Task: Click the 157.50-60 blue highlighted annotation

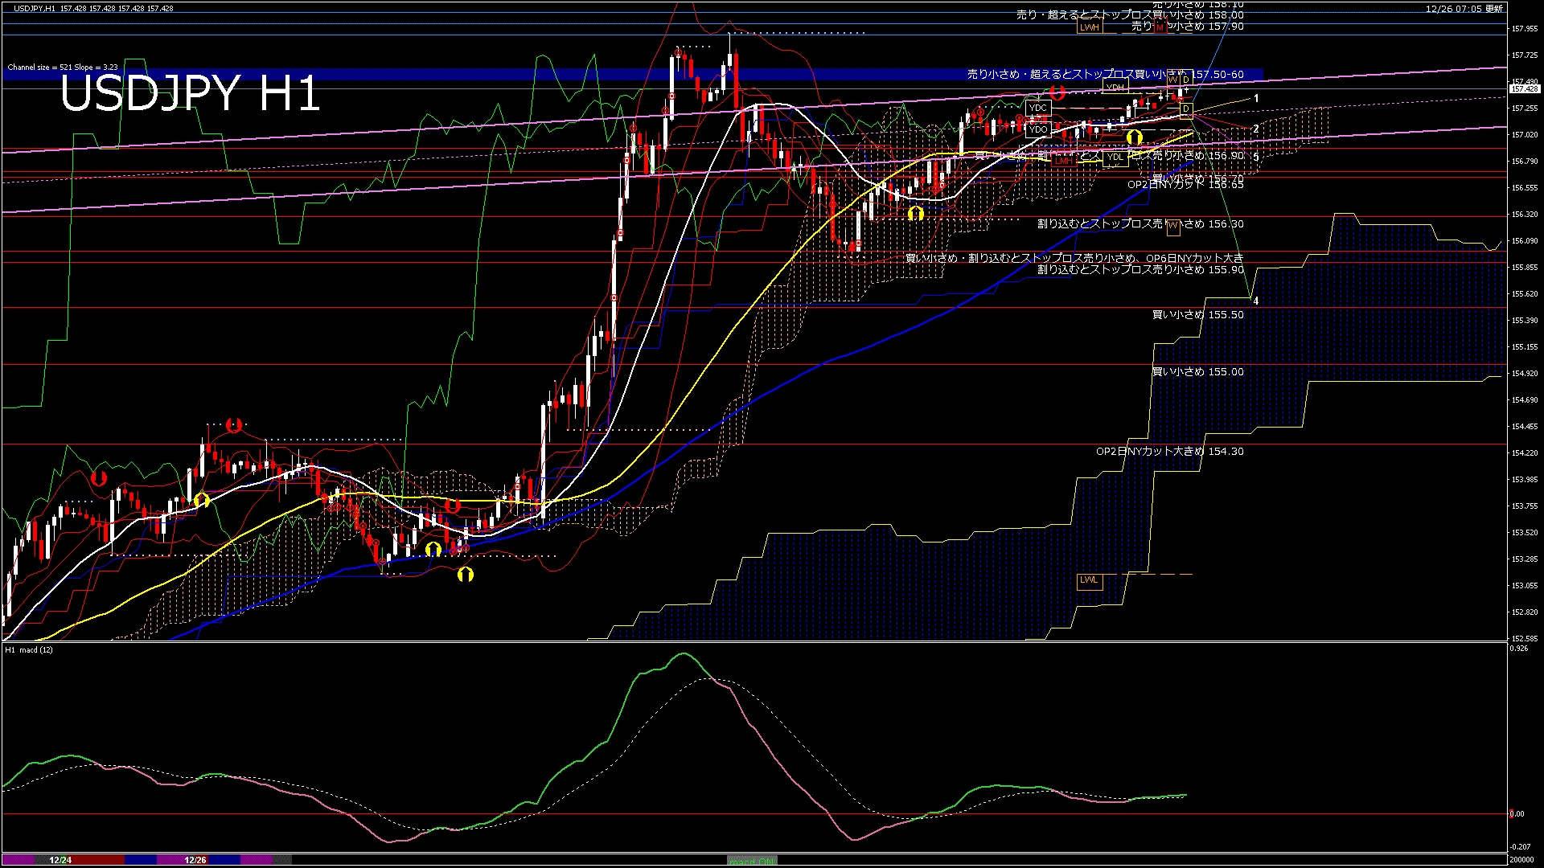Action: tap(1105, 74)
